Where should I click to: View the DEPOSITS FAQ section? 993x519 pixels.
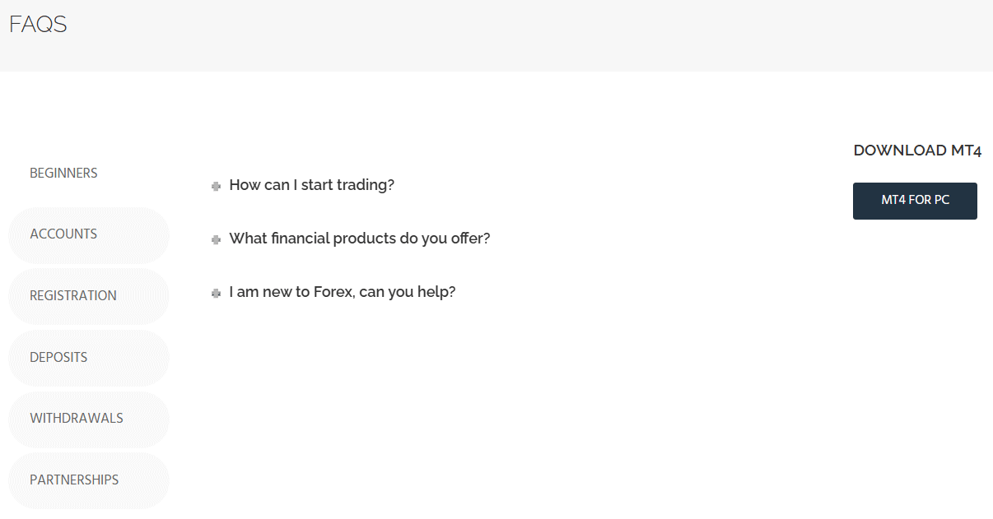(x=58, y=357)
